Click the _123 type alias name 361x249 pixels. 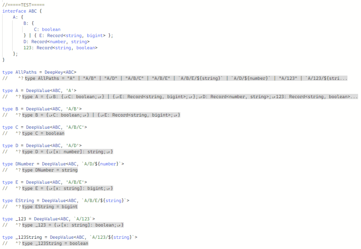[x=21, y=219]
